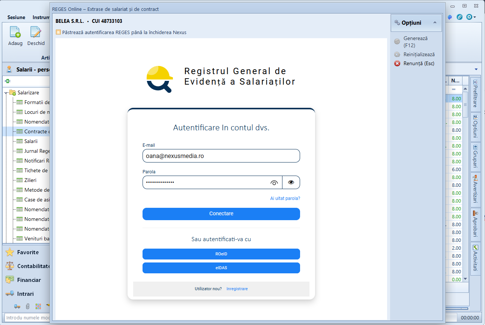Click the module name search field
The width and height of the screenshot is (485, 325).
click(27, 318)
